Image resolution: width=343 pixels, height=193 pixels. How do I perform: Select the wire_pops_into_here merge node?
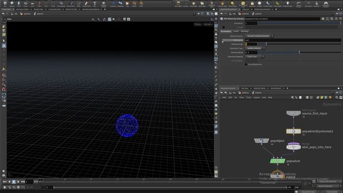[x=294, y=147]
